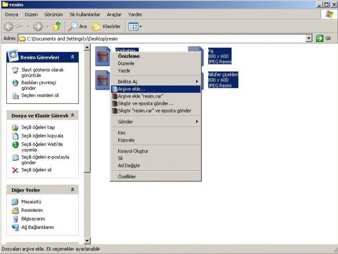Collapse the Resim Görevleri panel
The height and width of the screenshot is (254, 338).
tap(72, 57)
